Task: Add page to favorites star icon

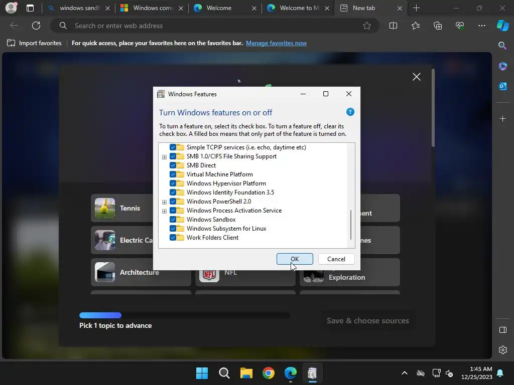Action: coord(367,26)
